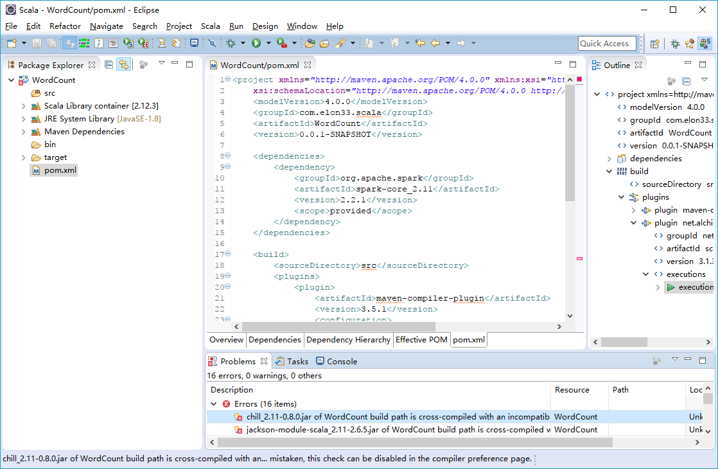
Task: Click the Open Perspective icon
Action: click(655, 44)
